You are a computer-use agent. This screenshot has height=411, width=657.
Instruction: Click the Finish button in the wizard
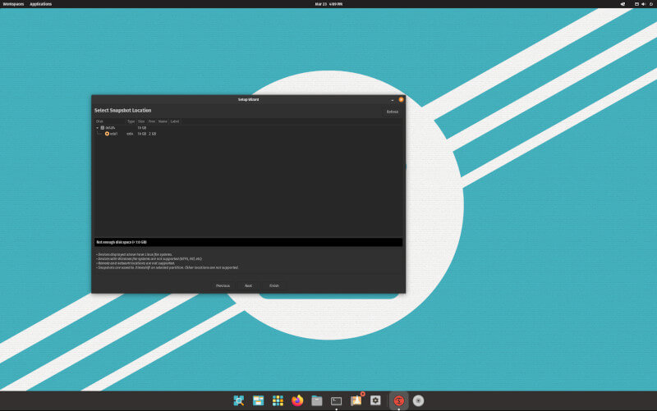click(x=274, y=285)
